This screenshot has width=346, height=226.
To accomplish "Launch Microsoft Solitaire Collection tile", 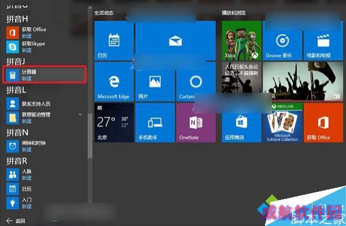I will (282, 123).
